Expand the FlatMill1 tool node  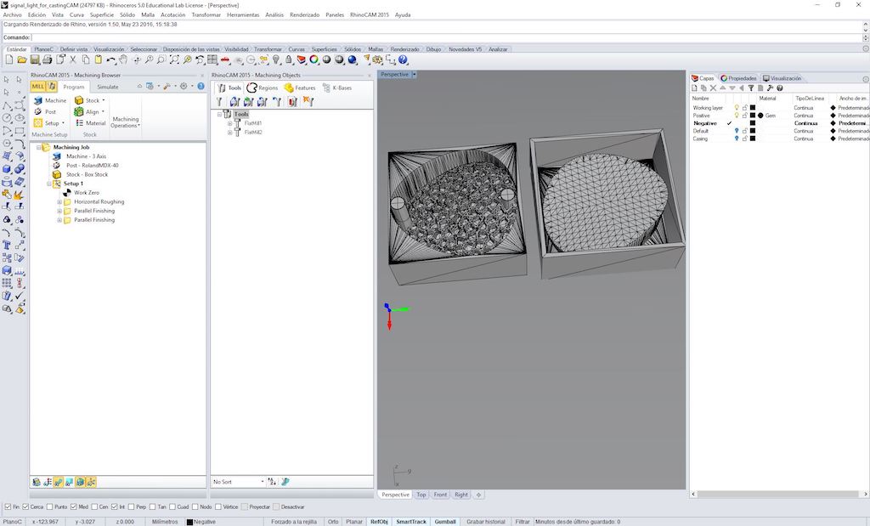229,123
